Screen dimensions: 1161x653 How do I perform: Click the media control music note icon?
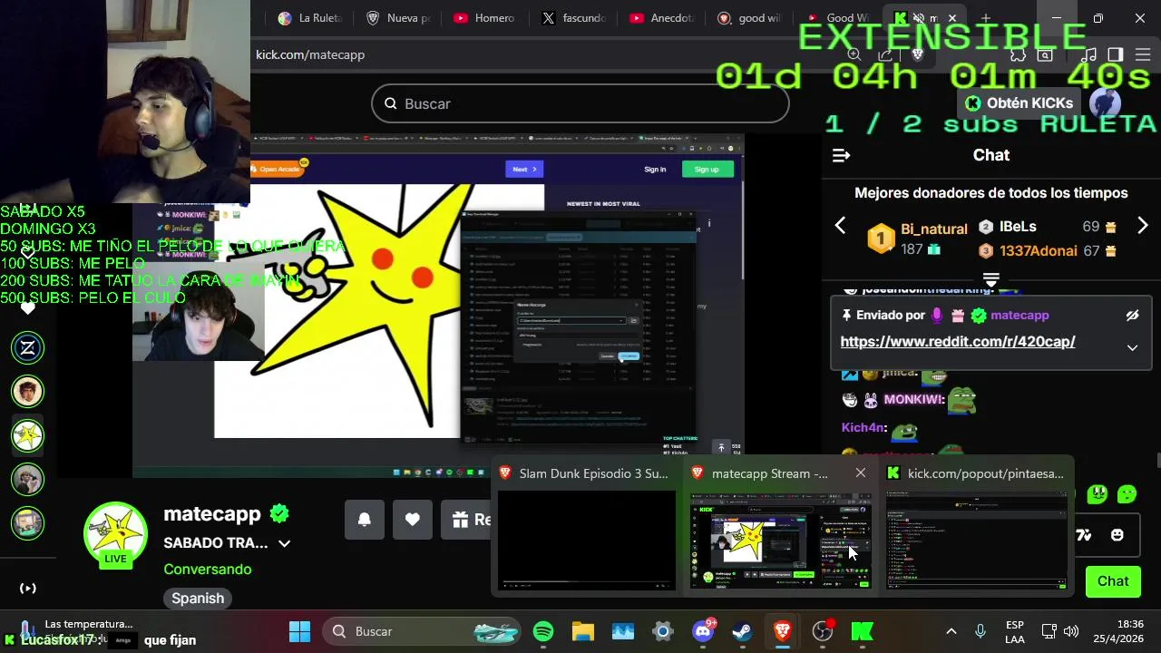tap(1089, 54)
